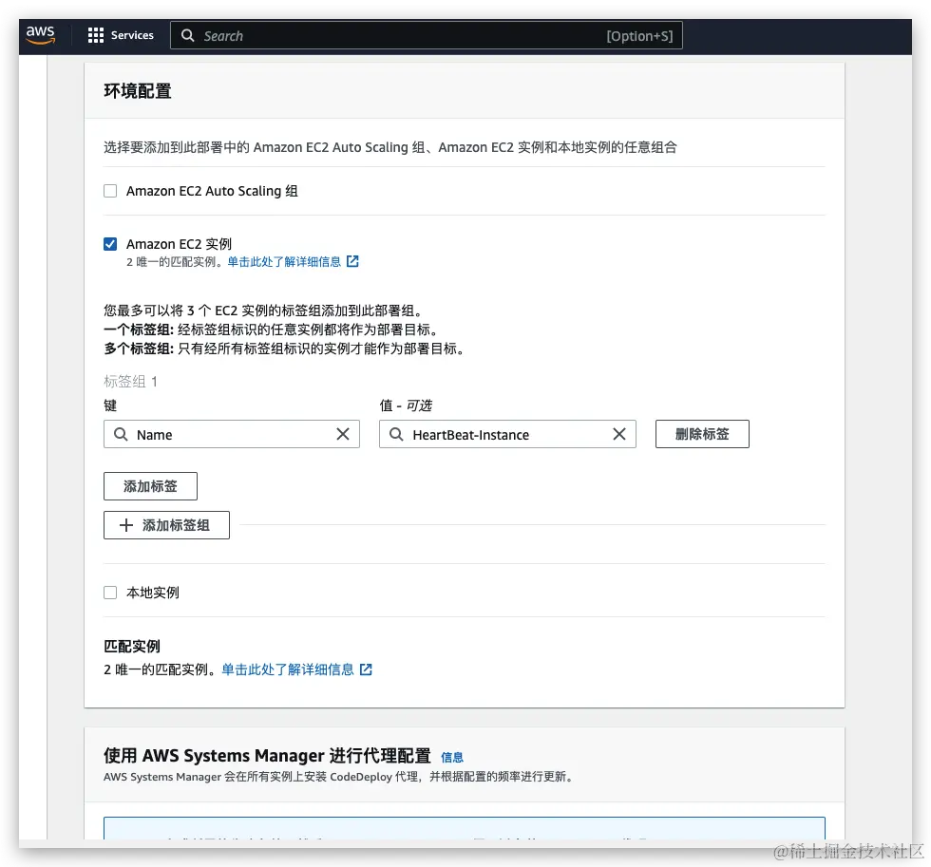Click the Services label in the top bar

pos(132,35)
